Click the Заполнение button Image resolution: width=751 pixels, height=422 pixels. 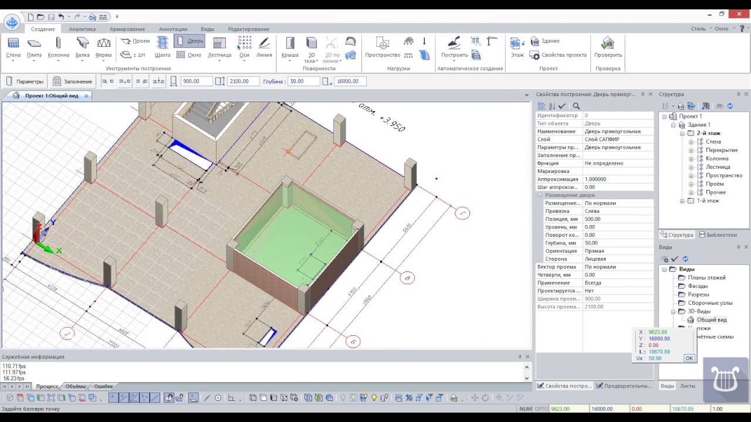pyautogui.click(x=73, y=81)
